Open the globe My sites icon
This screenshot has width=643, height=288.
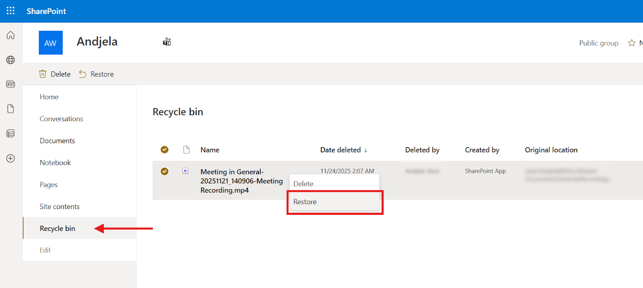(x=11, y=60)
